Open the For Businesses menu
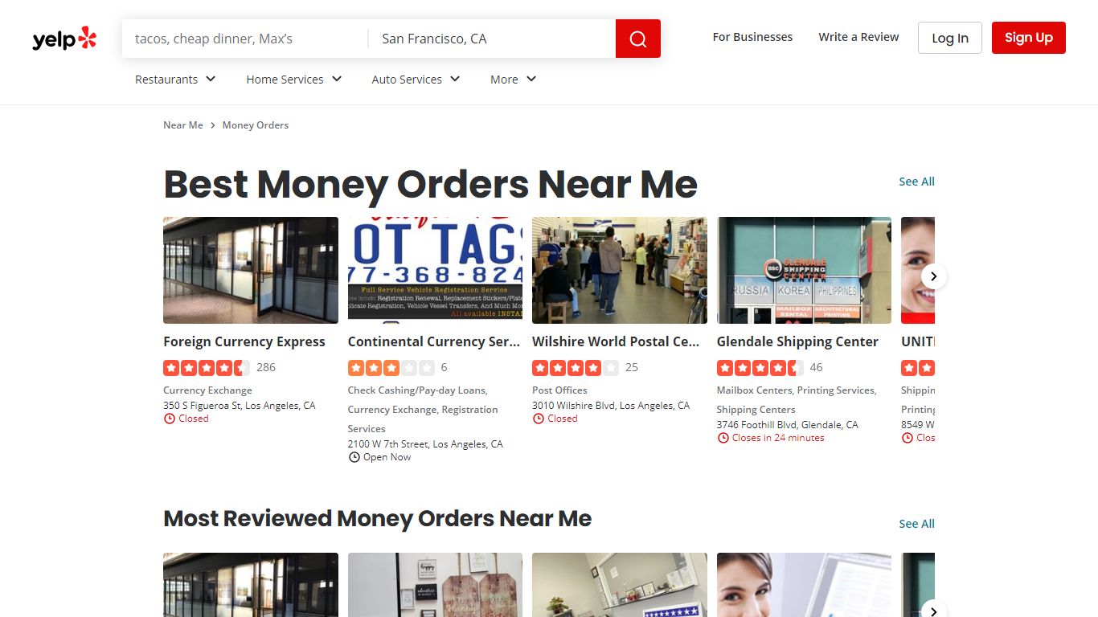 click(752, 37)
